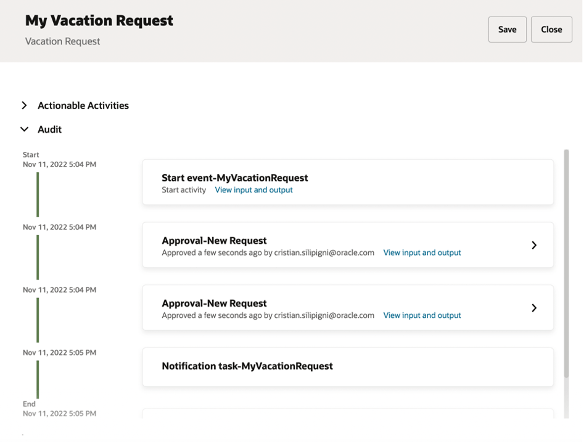Open View input and output for Start event
The height and width of the screenshot is (445, 584).
pos(253,190)
